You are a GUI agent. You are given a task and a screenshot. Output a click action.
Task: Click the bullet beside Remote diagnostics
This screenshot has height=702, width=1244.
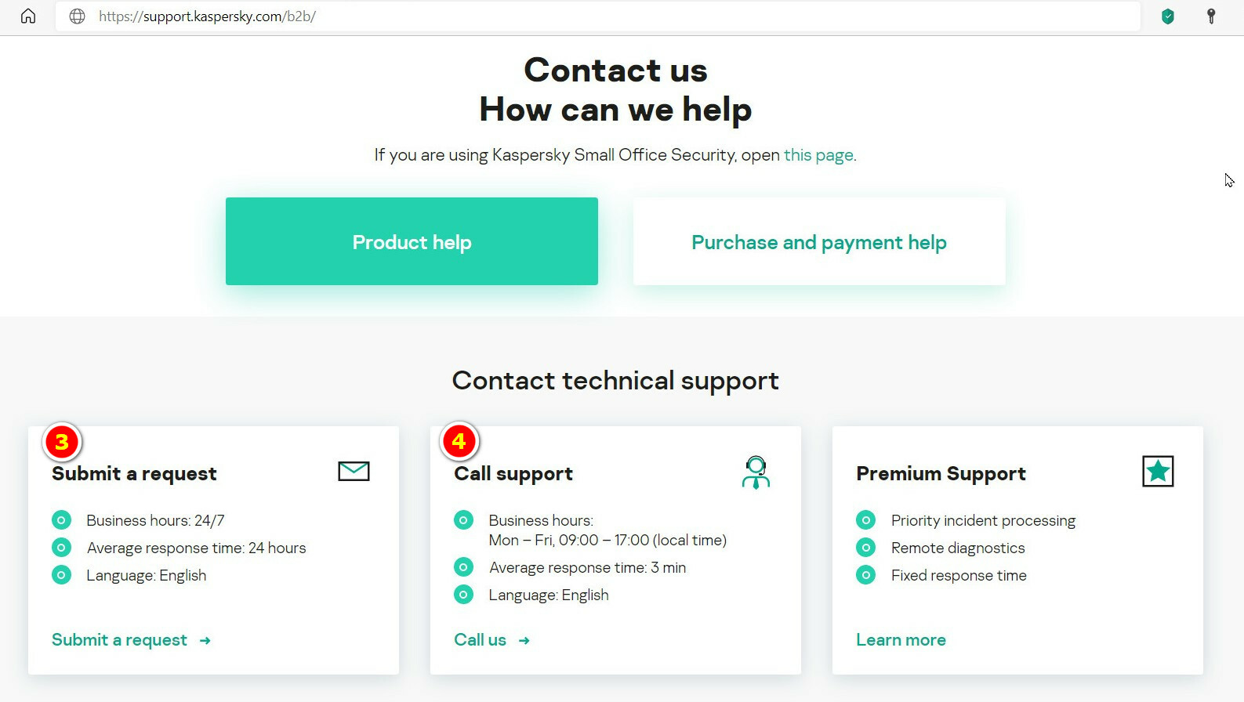pyautogui.click(x=865, y=548)
